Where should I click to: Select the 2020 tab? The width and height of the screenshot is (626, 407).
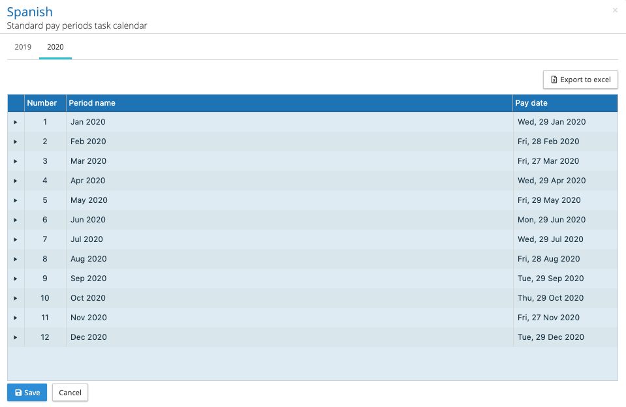click(55, 48)
